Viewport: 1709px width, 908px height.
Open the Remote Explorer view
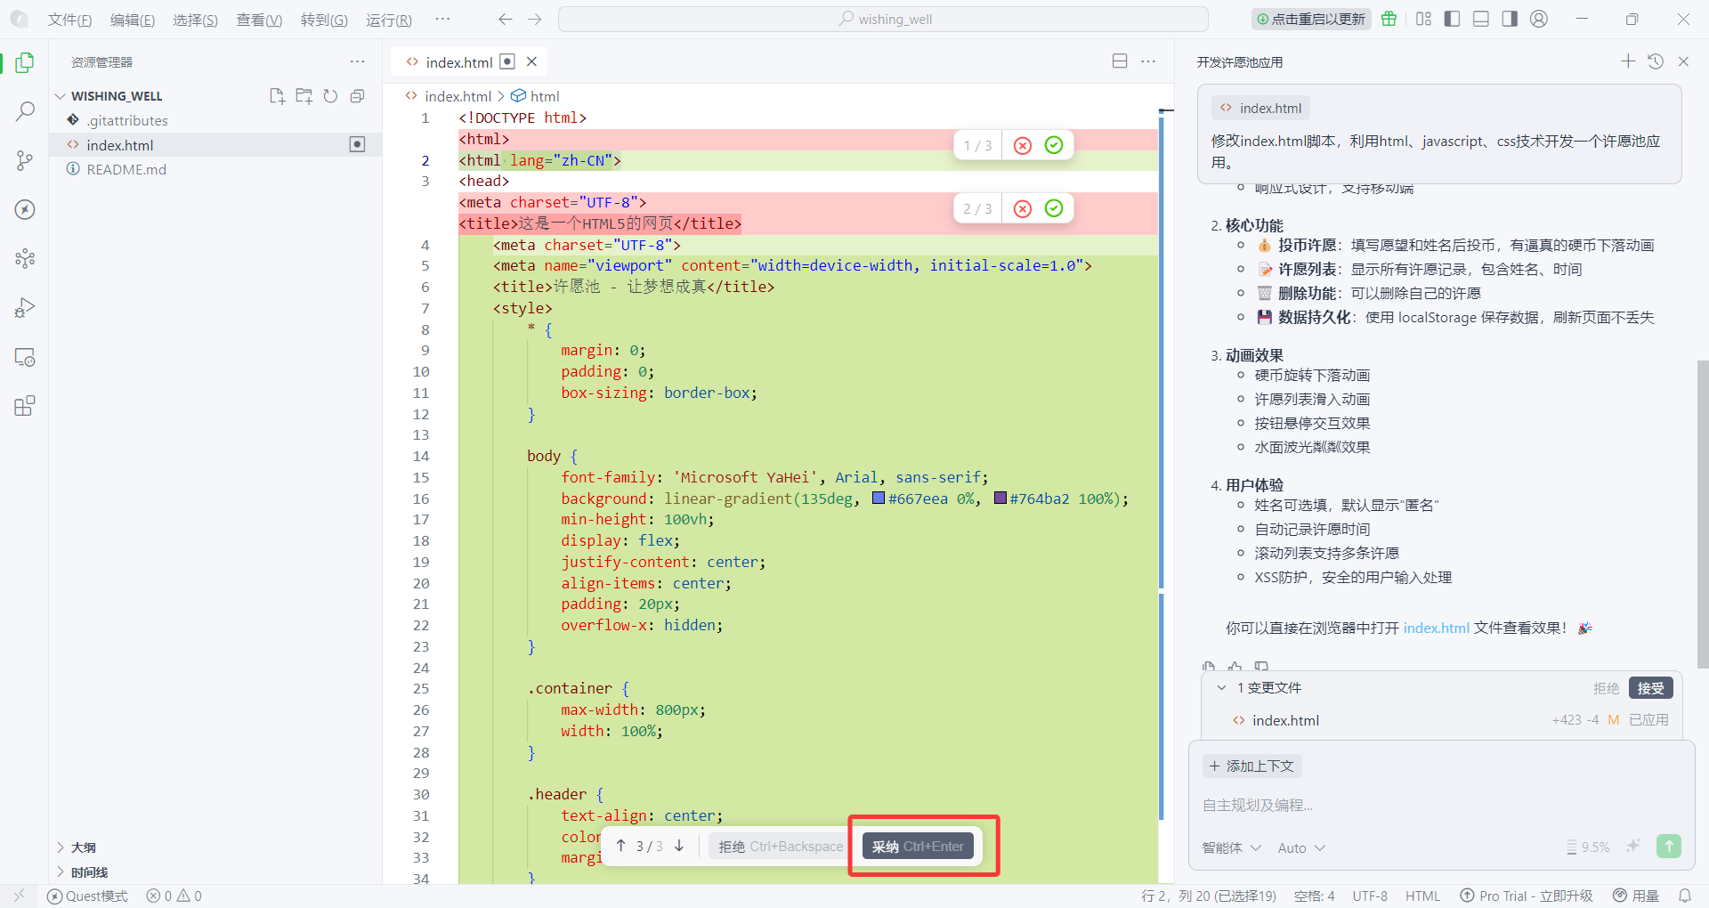click(x=25, y=357)
